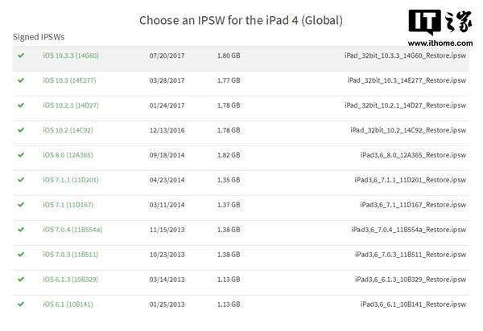Select the iOS 10.2.1 (14D27) firmware link

(71, 105)
